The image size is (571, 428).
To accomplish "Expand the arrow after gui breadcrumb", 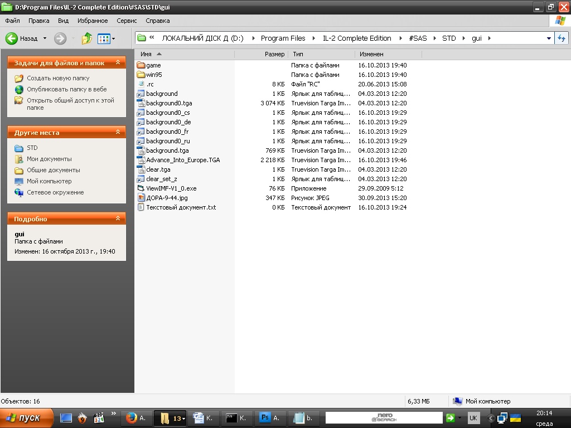I will (490, 38).
